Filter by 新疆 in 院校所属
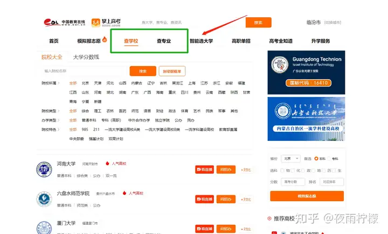Viewport: 388px width, 234px height. point(98,102)
